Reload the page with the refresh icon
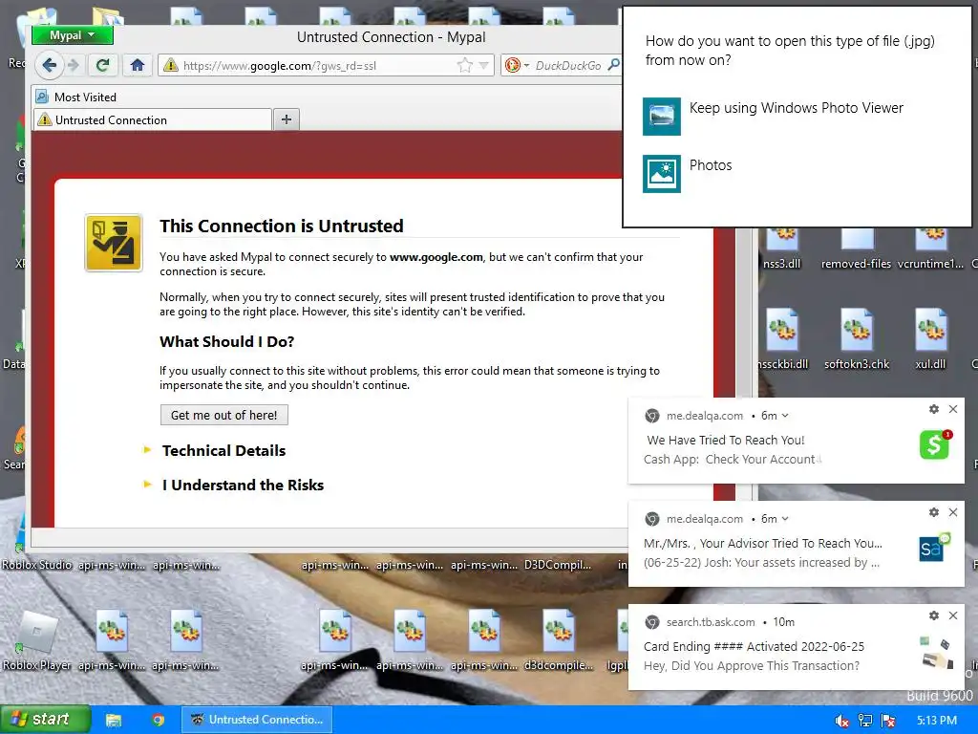Image resolution: width=978 pixels, height=734 pixels. click(103, 65)
